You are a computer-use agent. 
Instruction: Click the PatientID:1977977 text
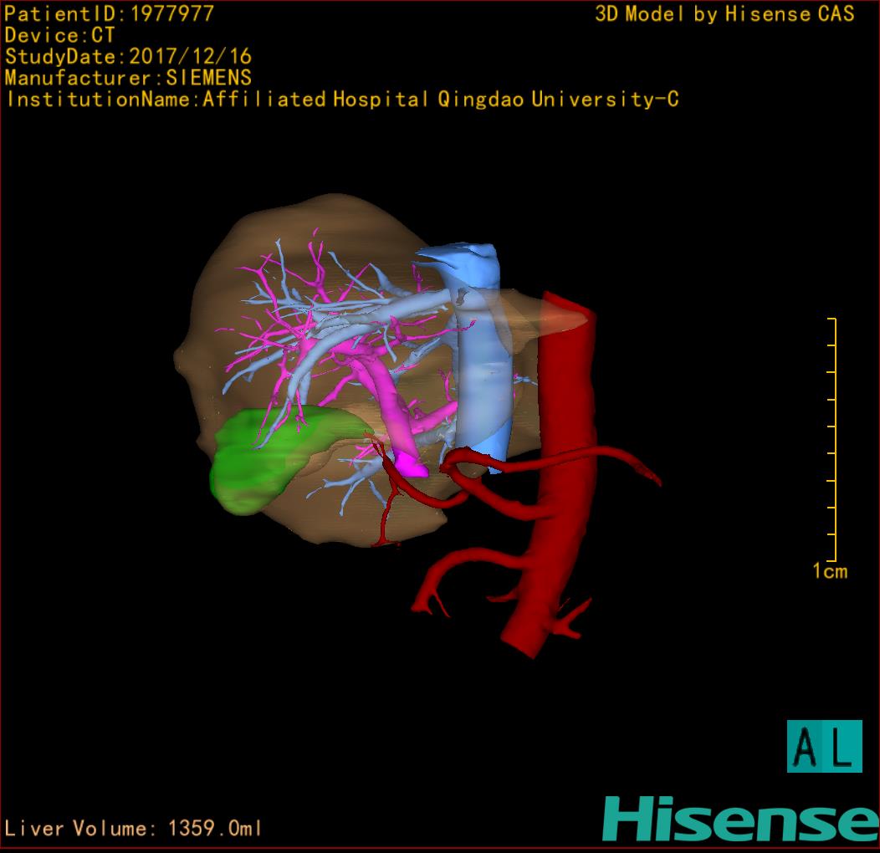pos(109,14)
